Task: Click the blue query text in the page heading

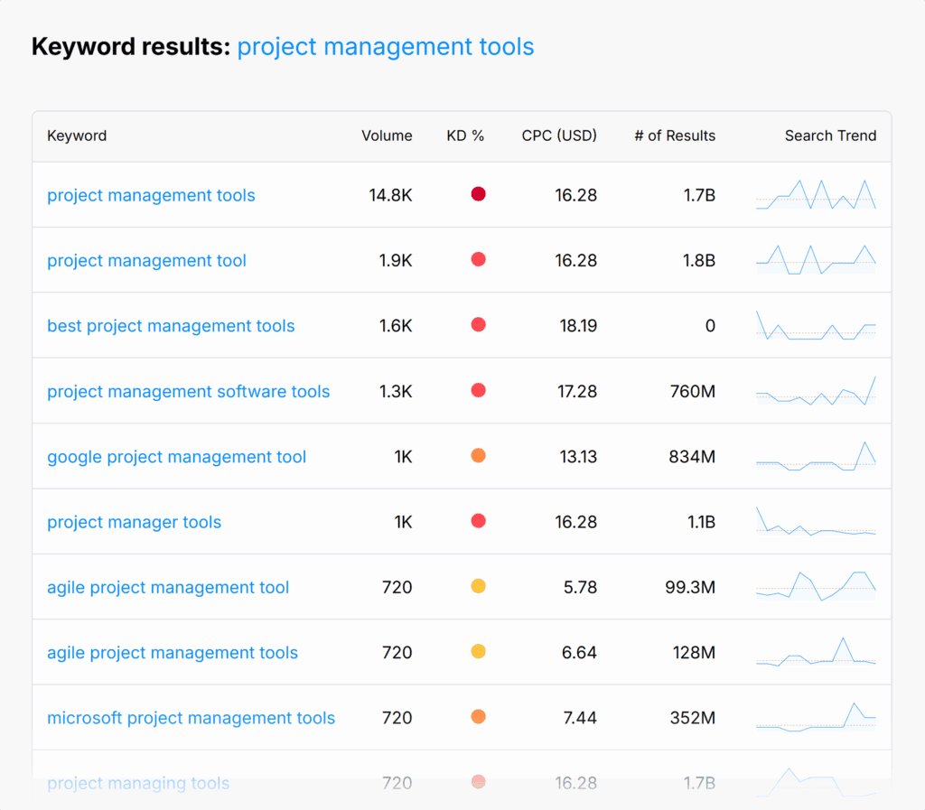Action: click(385, 46)
